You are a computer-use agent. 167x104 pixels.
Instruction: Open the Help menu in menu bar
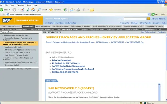pos(36,5)
